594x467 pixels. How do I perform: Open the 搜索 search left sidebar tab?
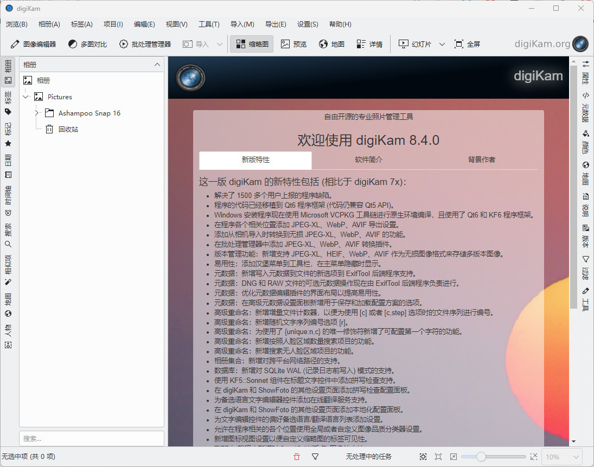[x=8, y=235]
